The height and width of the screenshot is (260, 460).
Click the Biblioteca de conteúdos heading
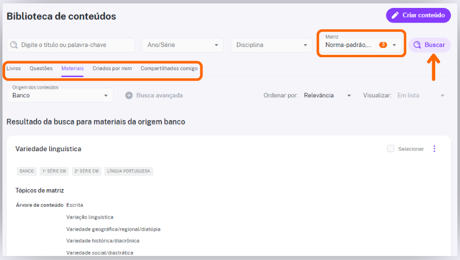[61, 16]
